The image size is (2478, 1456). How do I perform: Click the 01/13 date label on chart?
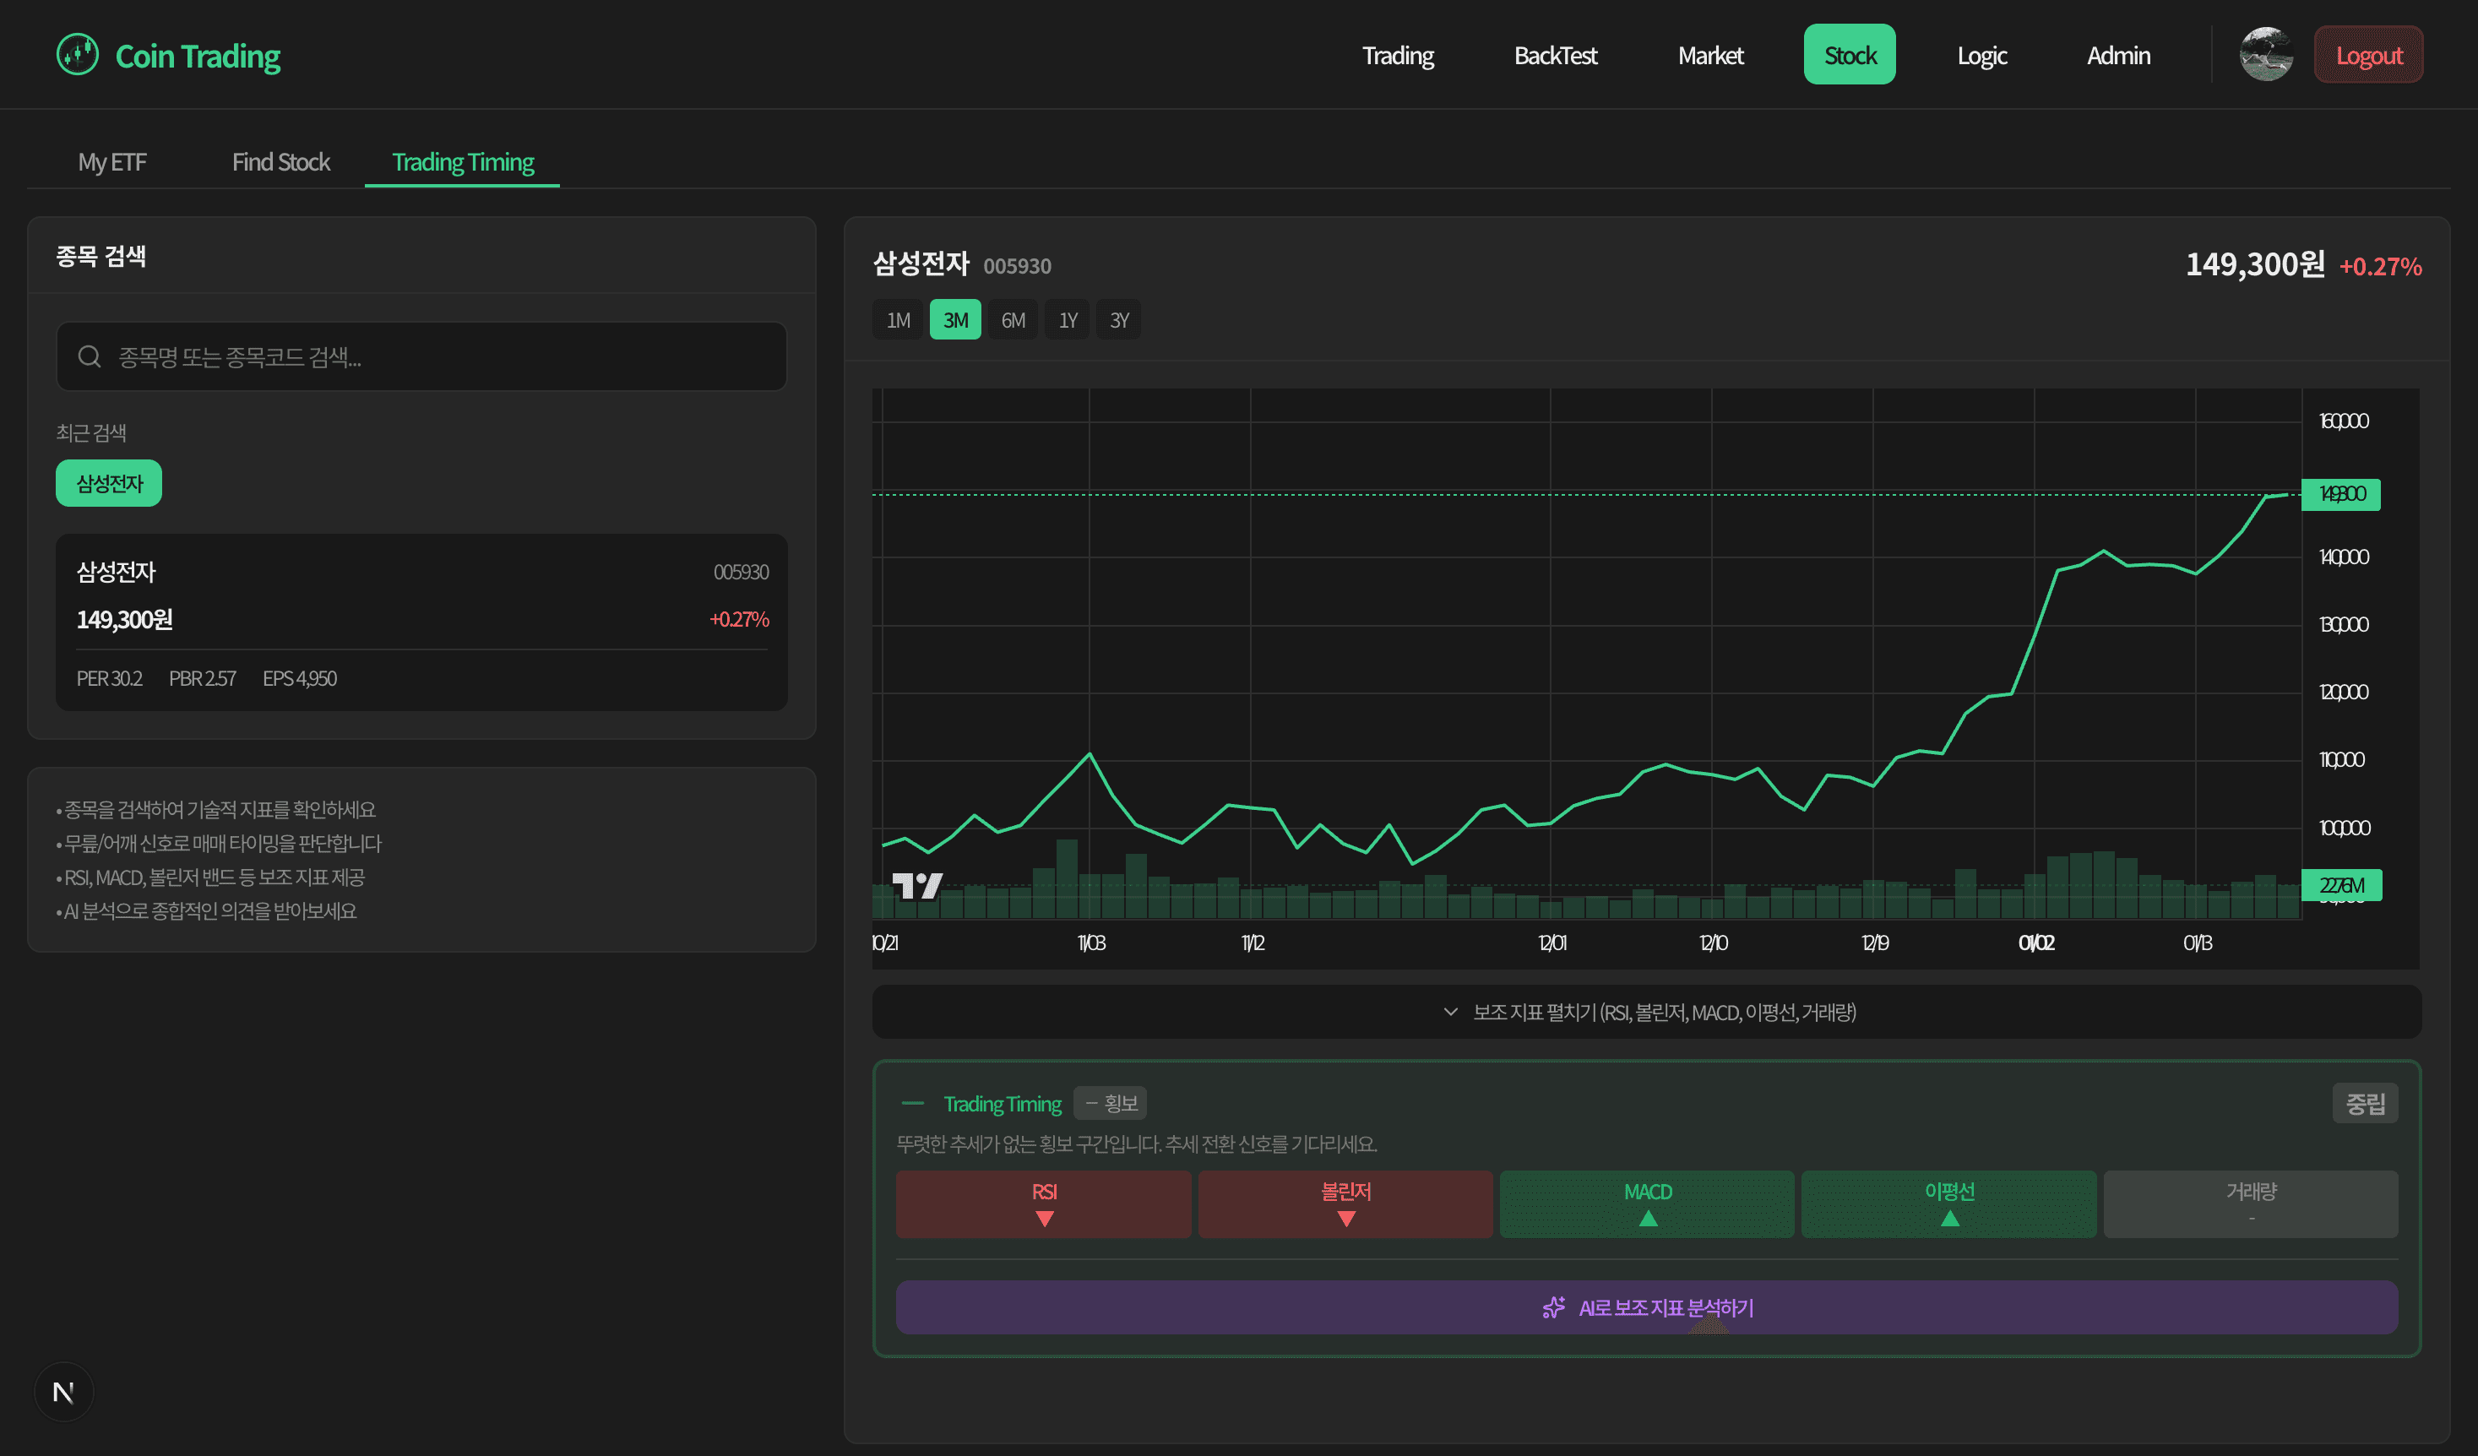coord(2197,943)
